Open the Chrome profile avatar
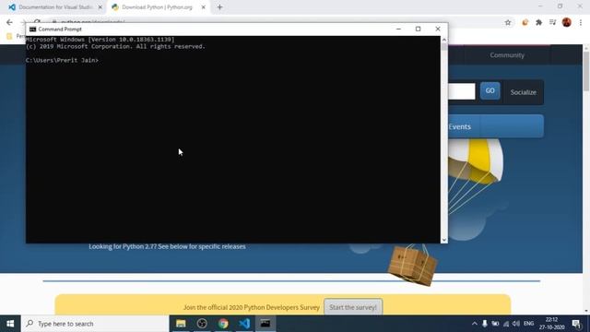This screenshot has width=590, height=332. (x=567, y=22)
